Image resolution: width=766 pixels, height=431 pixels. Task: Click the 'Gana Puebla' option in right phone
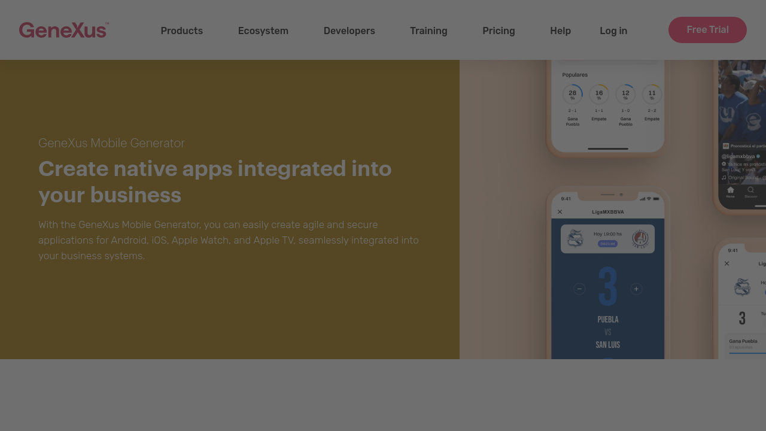pos(743,341)
